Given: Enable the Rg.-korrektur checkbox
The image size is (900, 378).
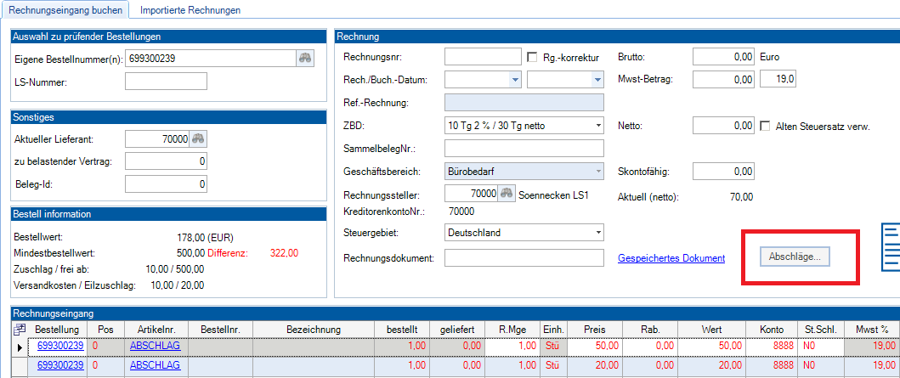Looking at the screenshot, I should pos(533,58).
